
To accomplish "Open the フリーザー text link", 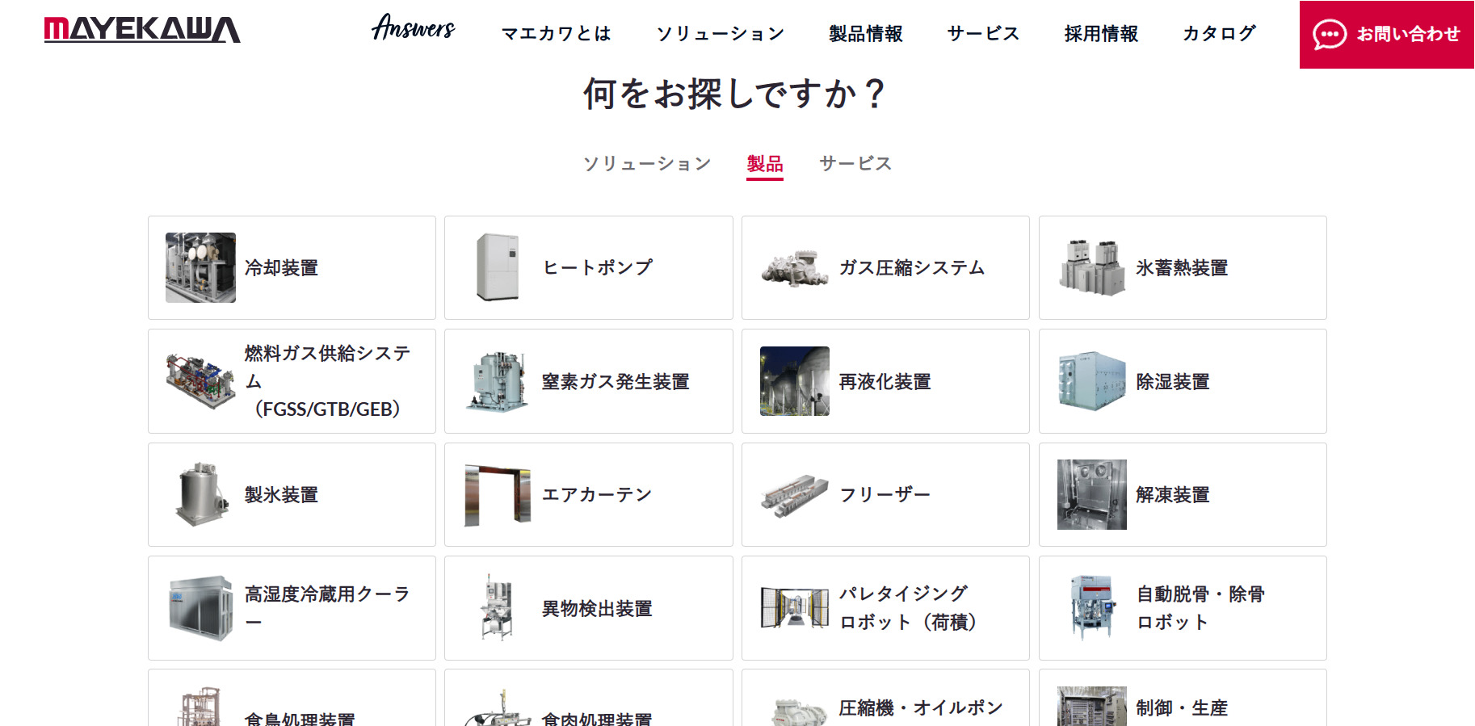I will 885,495.
